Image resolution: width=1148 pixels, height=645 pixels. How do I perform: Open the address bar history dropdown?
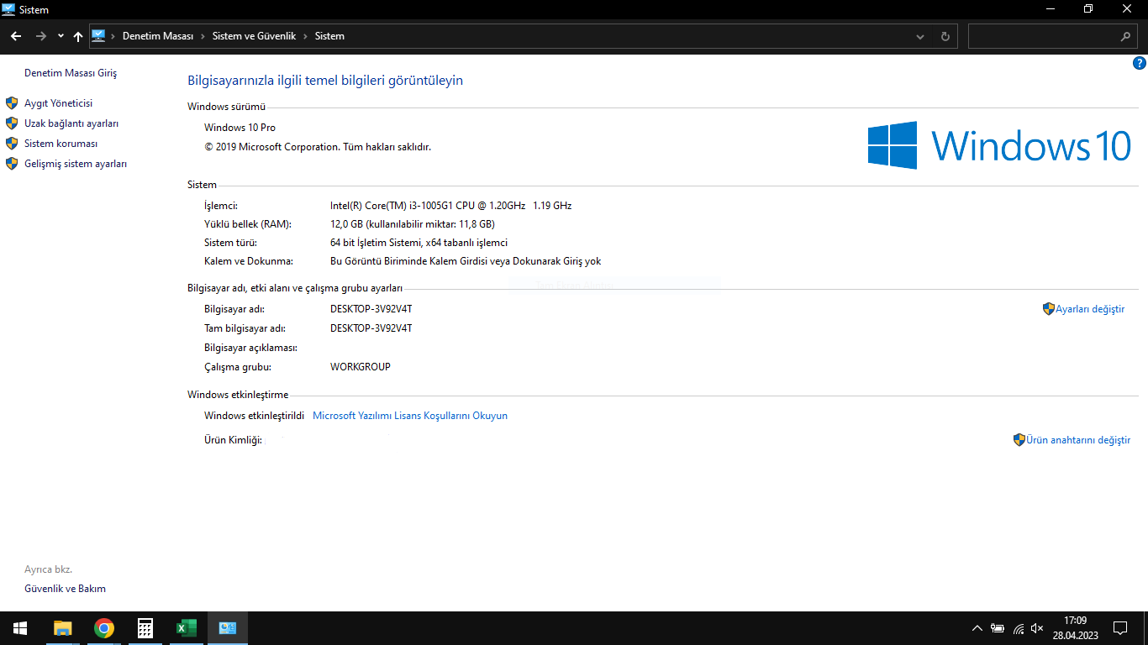pyautogui.click(x=921, y=36)
